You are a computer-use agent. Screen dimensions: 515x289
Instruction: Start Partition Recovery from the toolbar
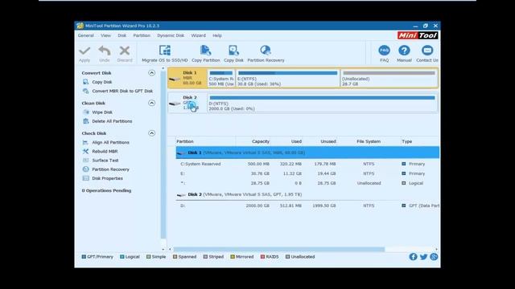tap(266, 54)
